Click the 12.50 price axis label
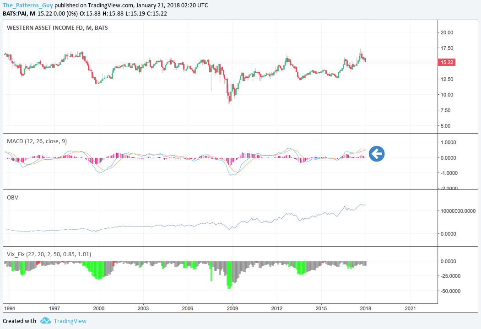Image resolution: width=481 pixels, height=329 pixels. (x=447, y=79)
